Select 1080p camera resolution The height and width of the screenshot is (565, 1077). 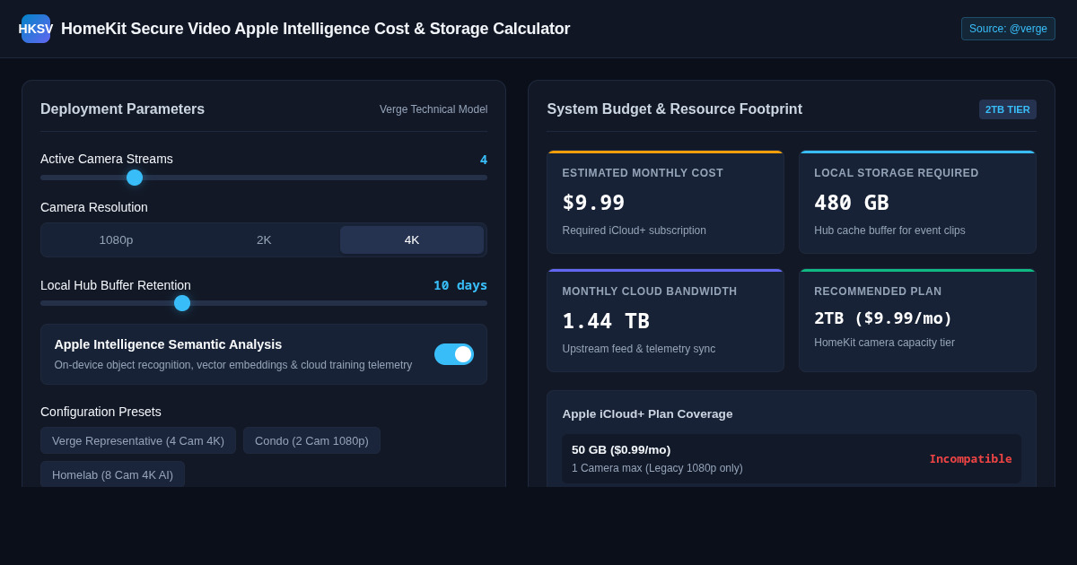point(116,239)
